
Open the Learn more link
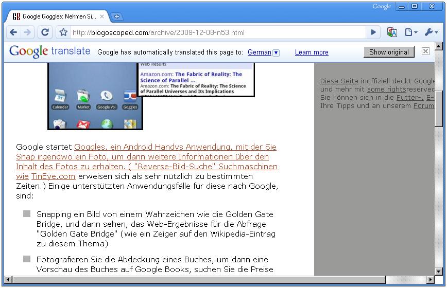point(312,52)
